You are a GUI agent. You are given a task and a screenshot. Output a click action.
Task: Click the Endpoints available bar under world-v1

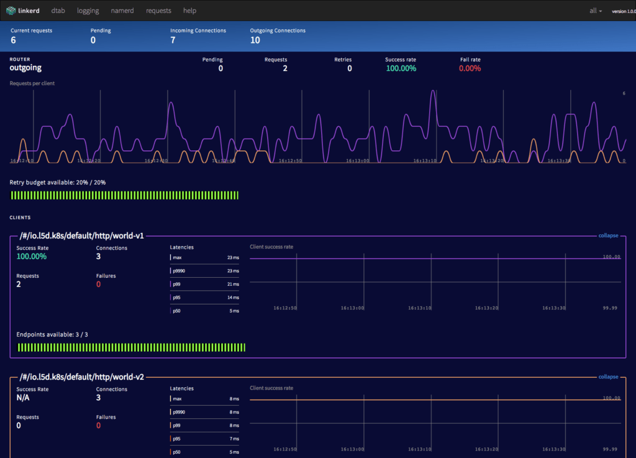coord(130,347)
